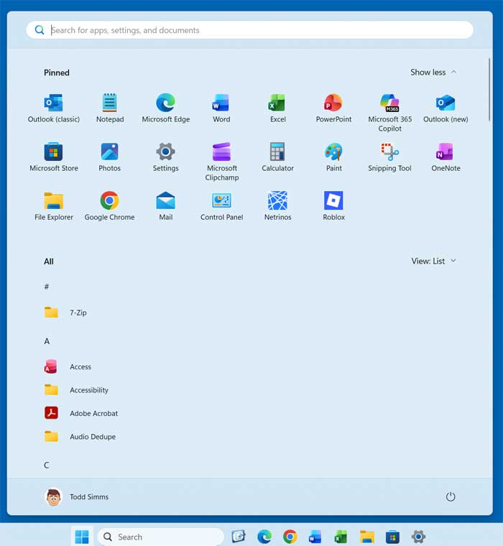Viewport: 503px width, 546px height.
Task: Launch OneNote pinned app
Action: point(446,157)
